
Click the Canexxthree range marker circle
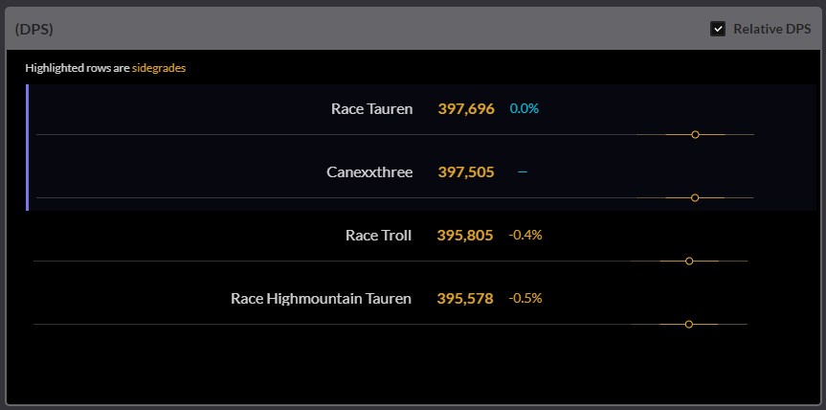695,198
